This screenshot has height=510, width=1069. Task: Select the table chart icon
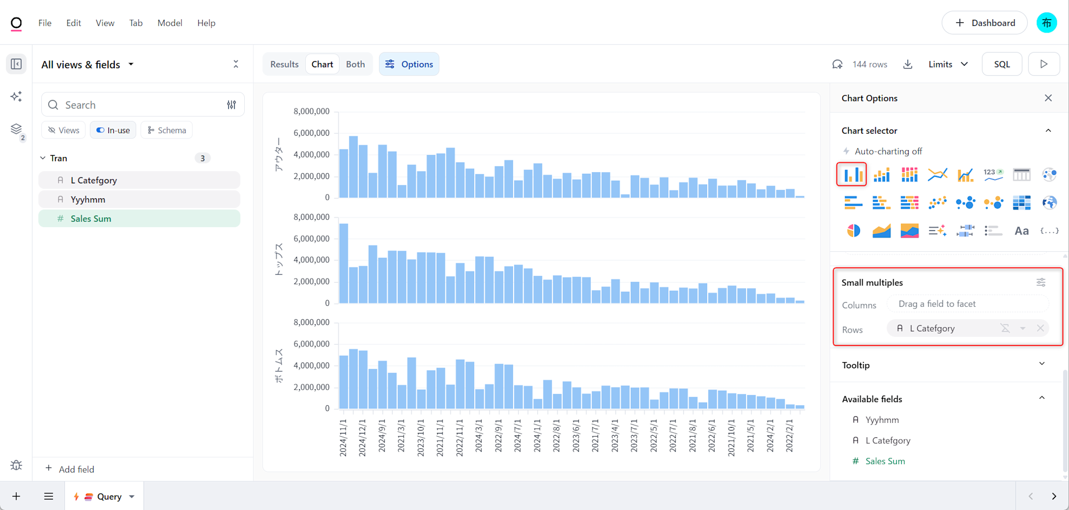tap(1021, 175)
